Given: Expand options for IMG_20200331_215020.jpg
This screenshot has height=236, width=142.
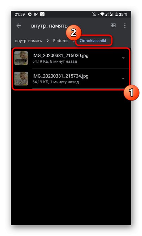Looking at the screenshot, I should tap(123, 58).
